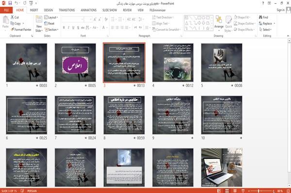The width and height of the screenshot is (291, 193).
Task: Toggle Italic formatting button
Action: [x=68, y=28]
